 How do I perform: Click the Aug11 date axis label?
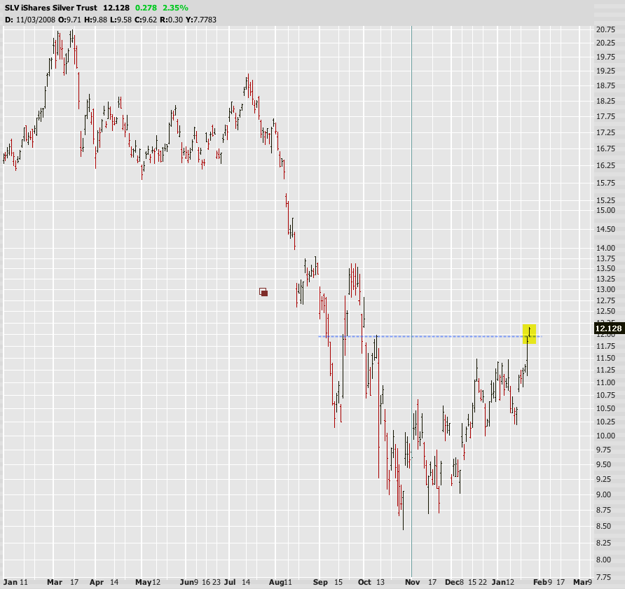[280, 582]
